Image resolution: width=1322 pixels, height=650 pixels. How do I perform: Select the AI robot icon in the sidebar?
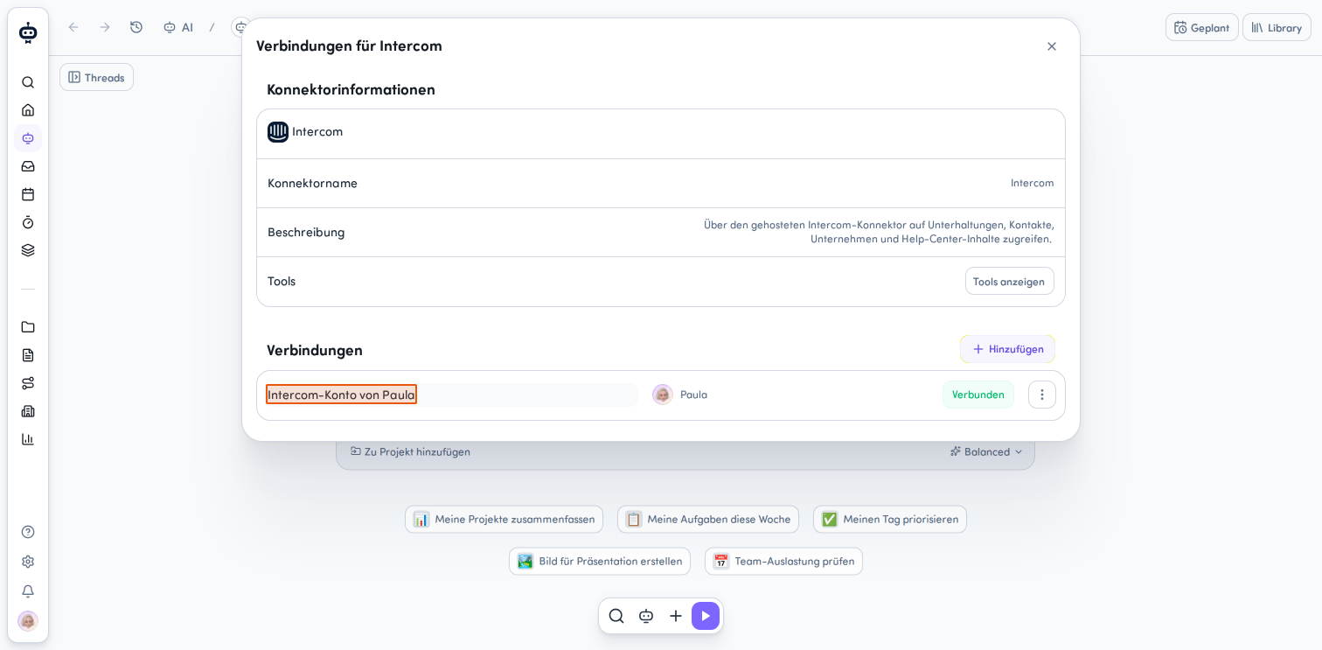(x=28, y=138)
